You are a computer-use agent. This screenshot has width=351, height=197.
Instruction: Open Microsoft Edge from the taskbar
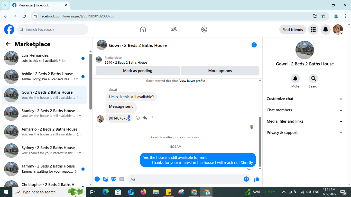[x=106, y=192]
